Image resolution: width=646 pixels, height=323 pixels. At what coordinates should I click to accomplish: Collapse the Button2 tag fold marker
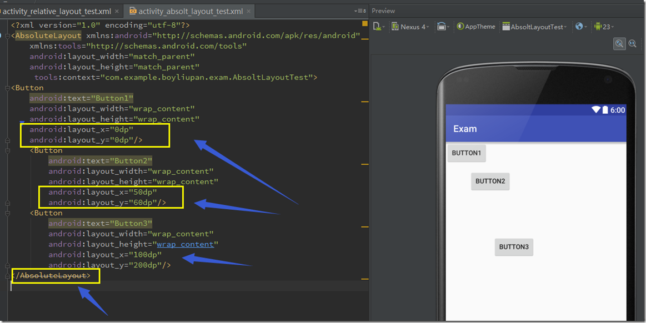click(x=7, y=150)
